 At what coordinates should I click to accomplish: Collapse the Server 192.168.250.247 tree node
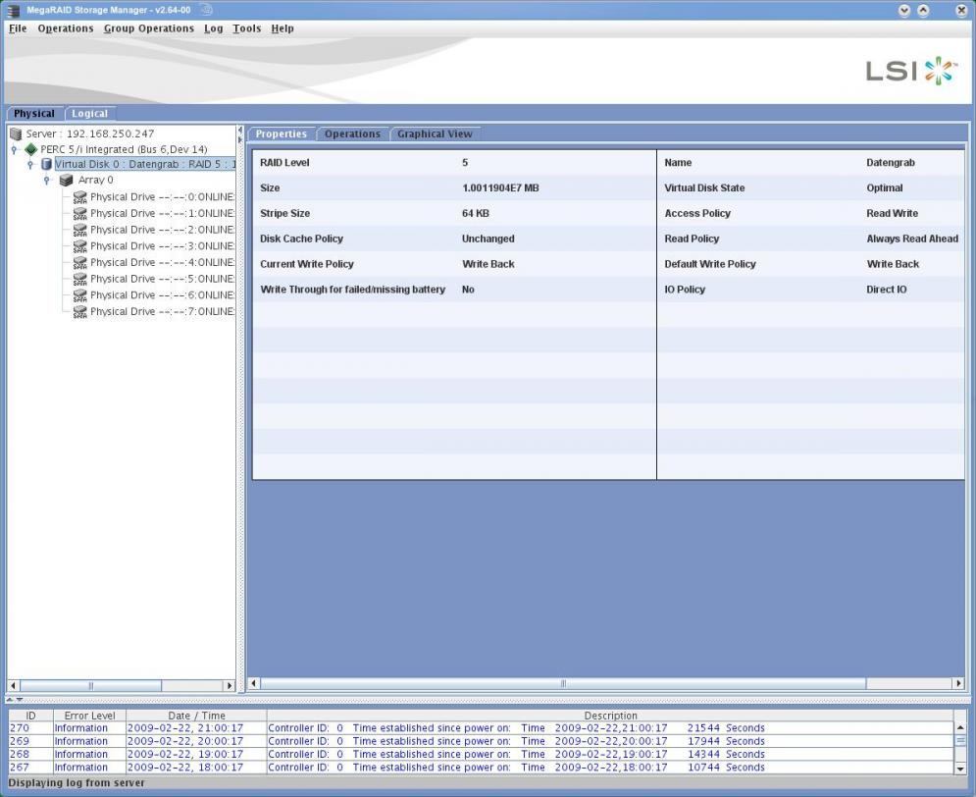[14, 149]
